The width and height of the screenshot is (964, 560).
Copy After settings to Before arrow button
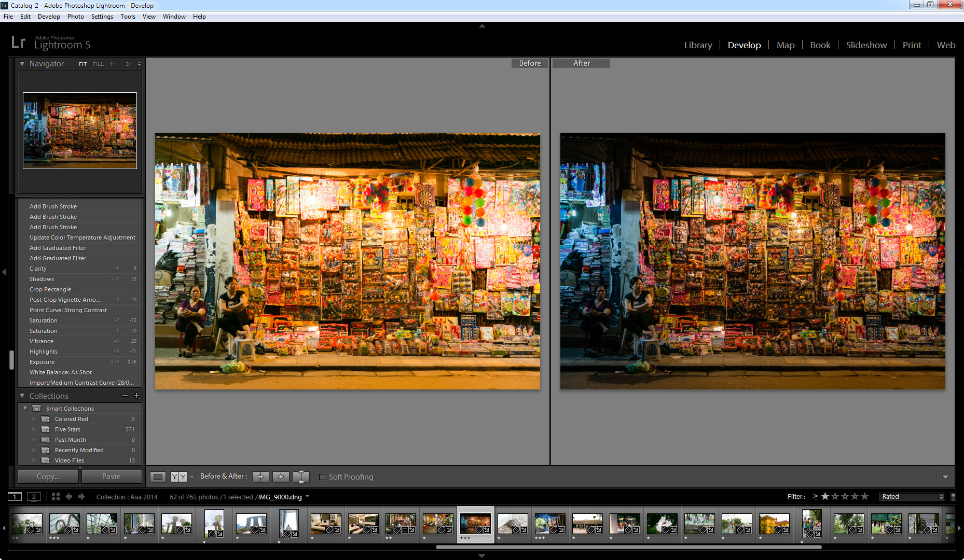(281, 477)
